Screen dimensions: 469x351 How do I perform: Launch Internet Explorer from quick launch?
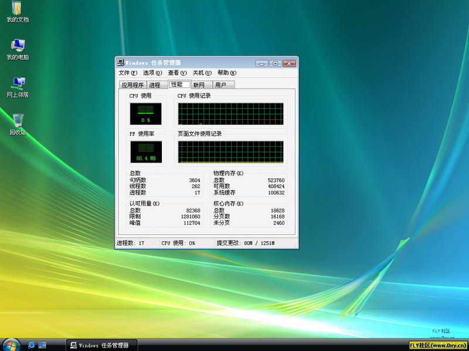click(32, 345)
